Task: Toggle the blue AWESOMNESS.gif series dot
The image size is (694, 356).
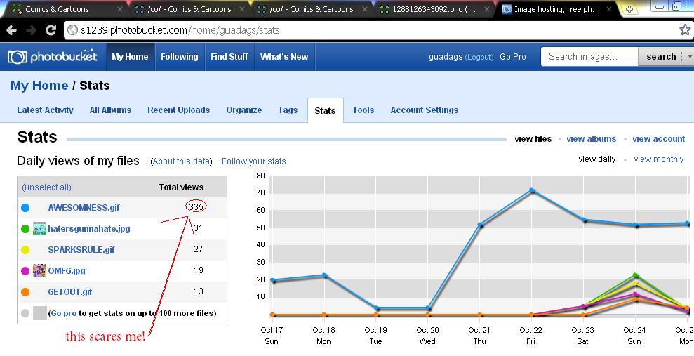Action: point(25,208)
